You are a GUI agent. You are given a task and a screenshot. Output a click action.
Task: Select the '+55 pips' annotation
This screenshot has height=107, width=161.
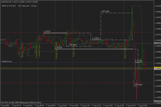point(138,84)
